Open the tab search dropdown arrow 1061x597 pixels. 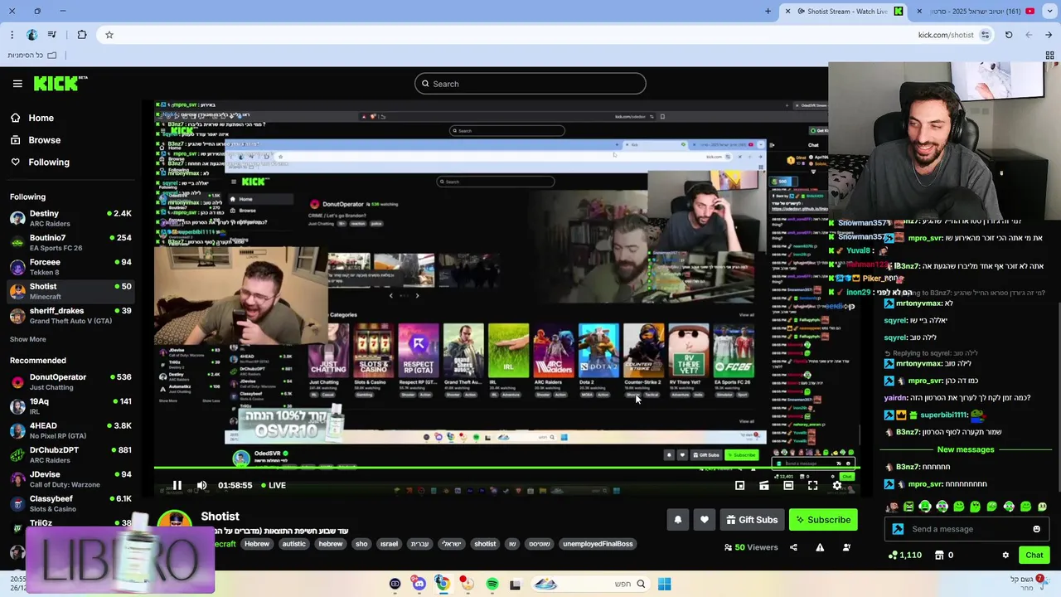point(1049,12)
